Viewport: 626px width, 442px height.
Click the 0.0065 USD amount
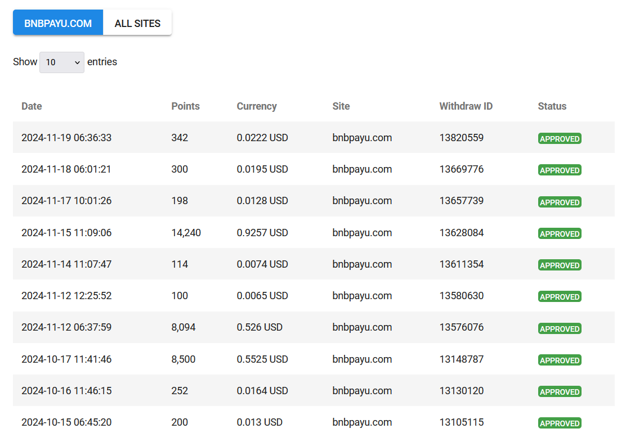[262, 296]
